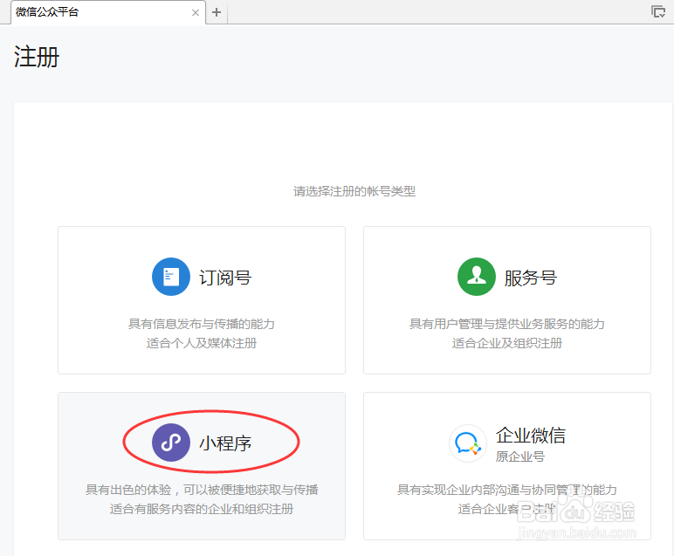
Task: Click the green 服务号 person icon
Action: [x=477, y=277]
